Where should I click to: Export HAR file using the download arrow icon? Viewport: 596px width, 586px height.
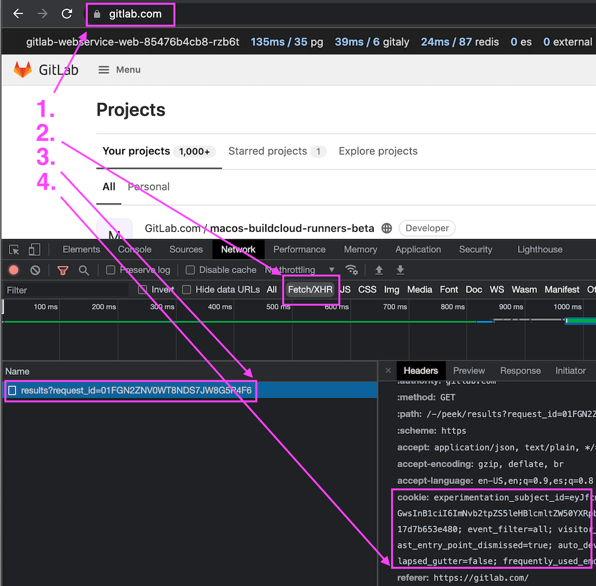tap(400, 269)
